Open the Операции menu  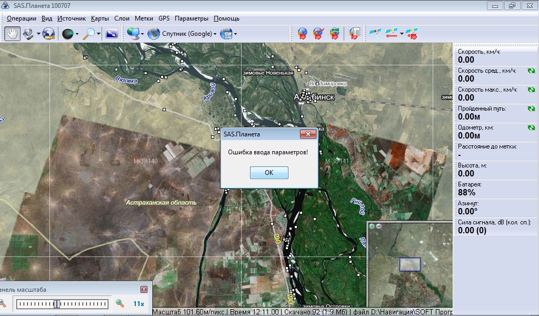click(22, 18)
